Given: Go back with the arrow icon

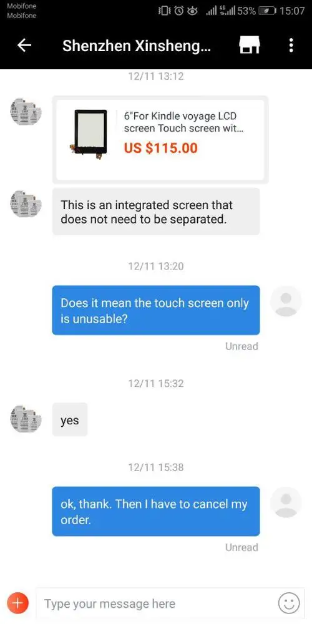Looking at the screenshot, I should (24, 46).
